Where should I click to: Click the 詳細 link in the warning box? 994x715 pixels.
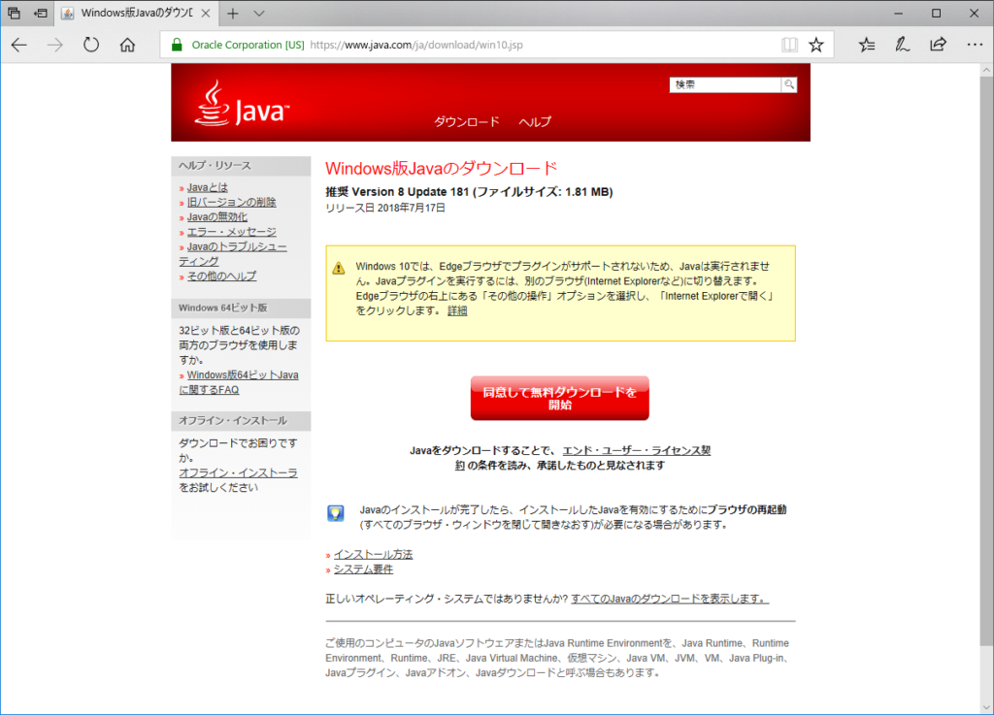[x=457, y=311]
